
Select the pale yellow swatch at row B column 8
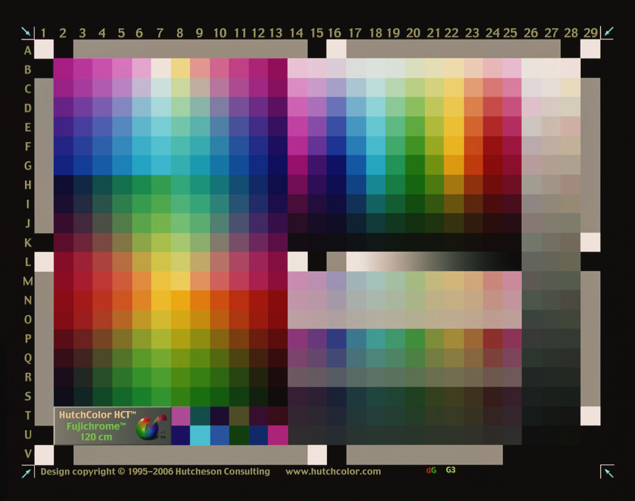point(180,69)
